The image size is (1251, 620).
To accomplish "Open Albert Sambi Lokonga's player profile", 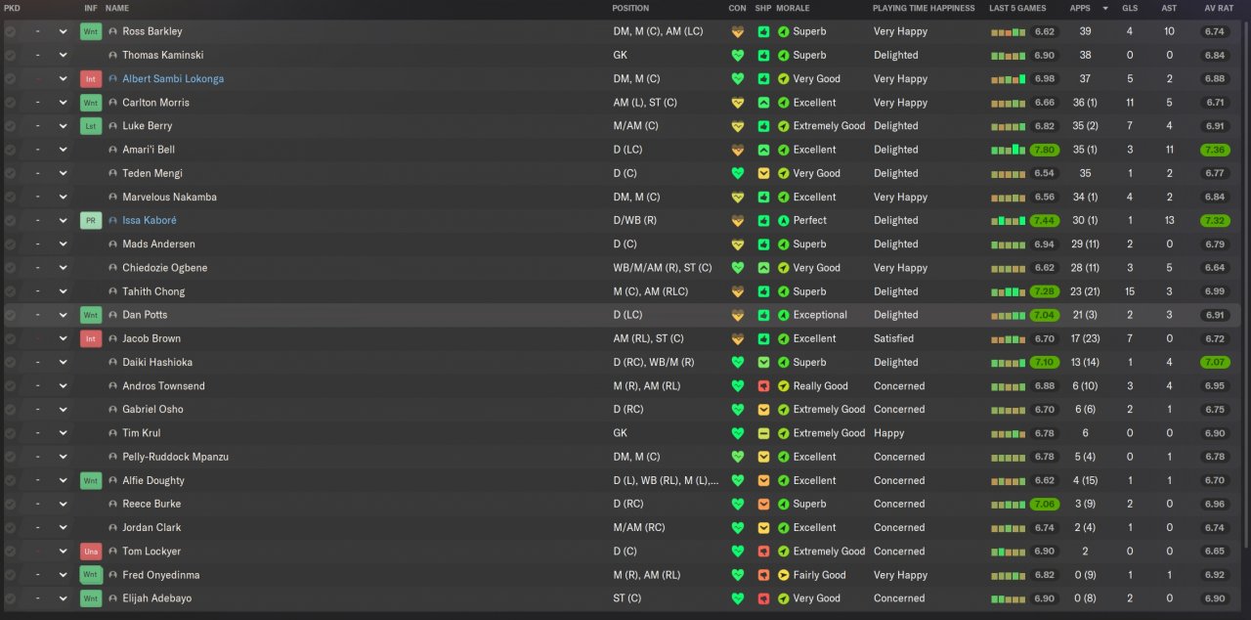I will click(173, 79).
